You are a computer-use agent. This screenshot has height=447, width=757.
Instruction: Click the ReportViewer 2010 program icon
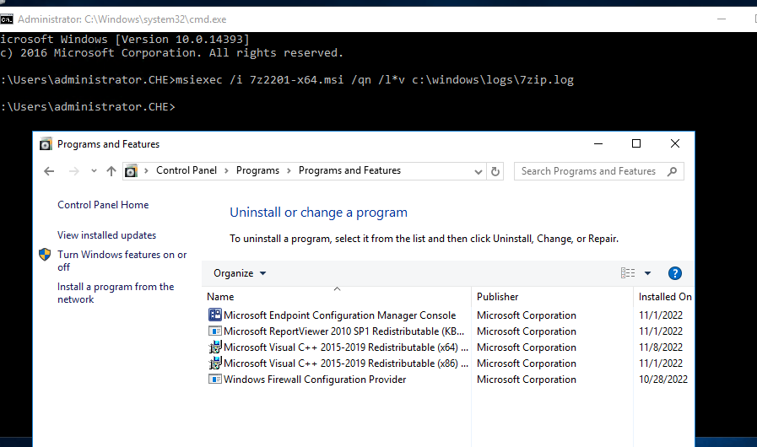[215, 331]
